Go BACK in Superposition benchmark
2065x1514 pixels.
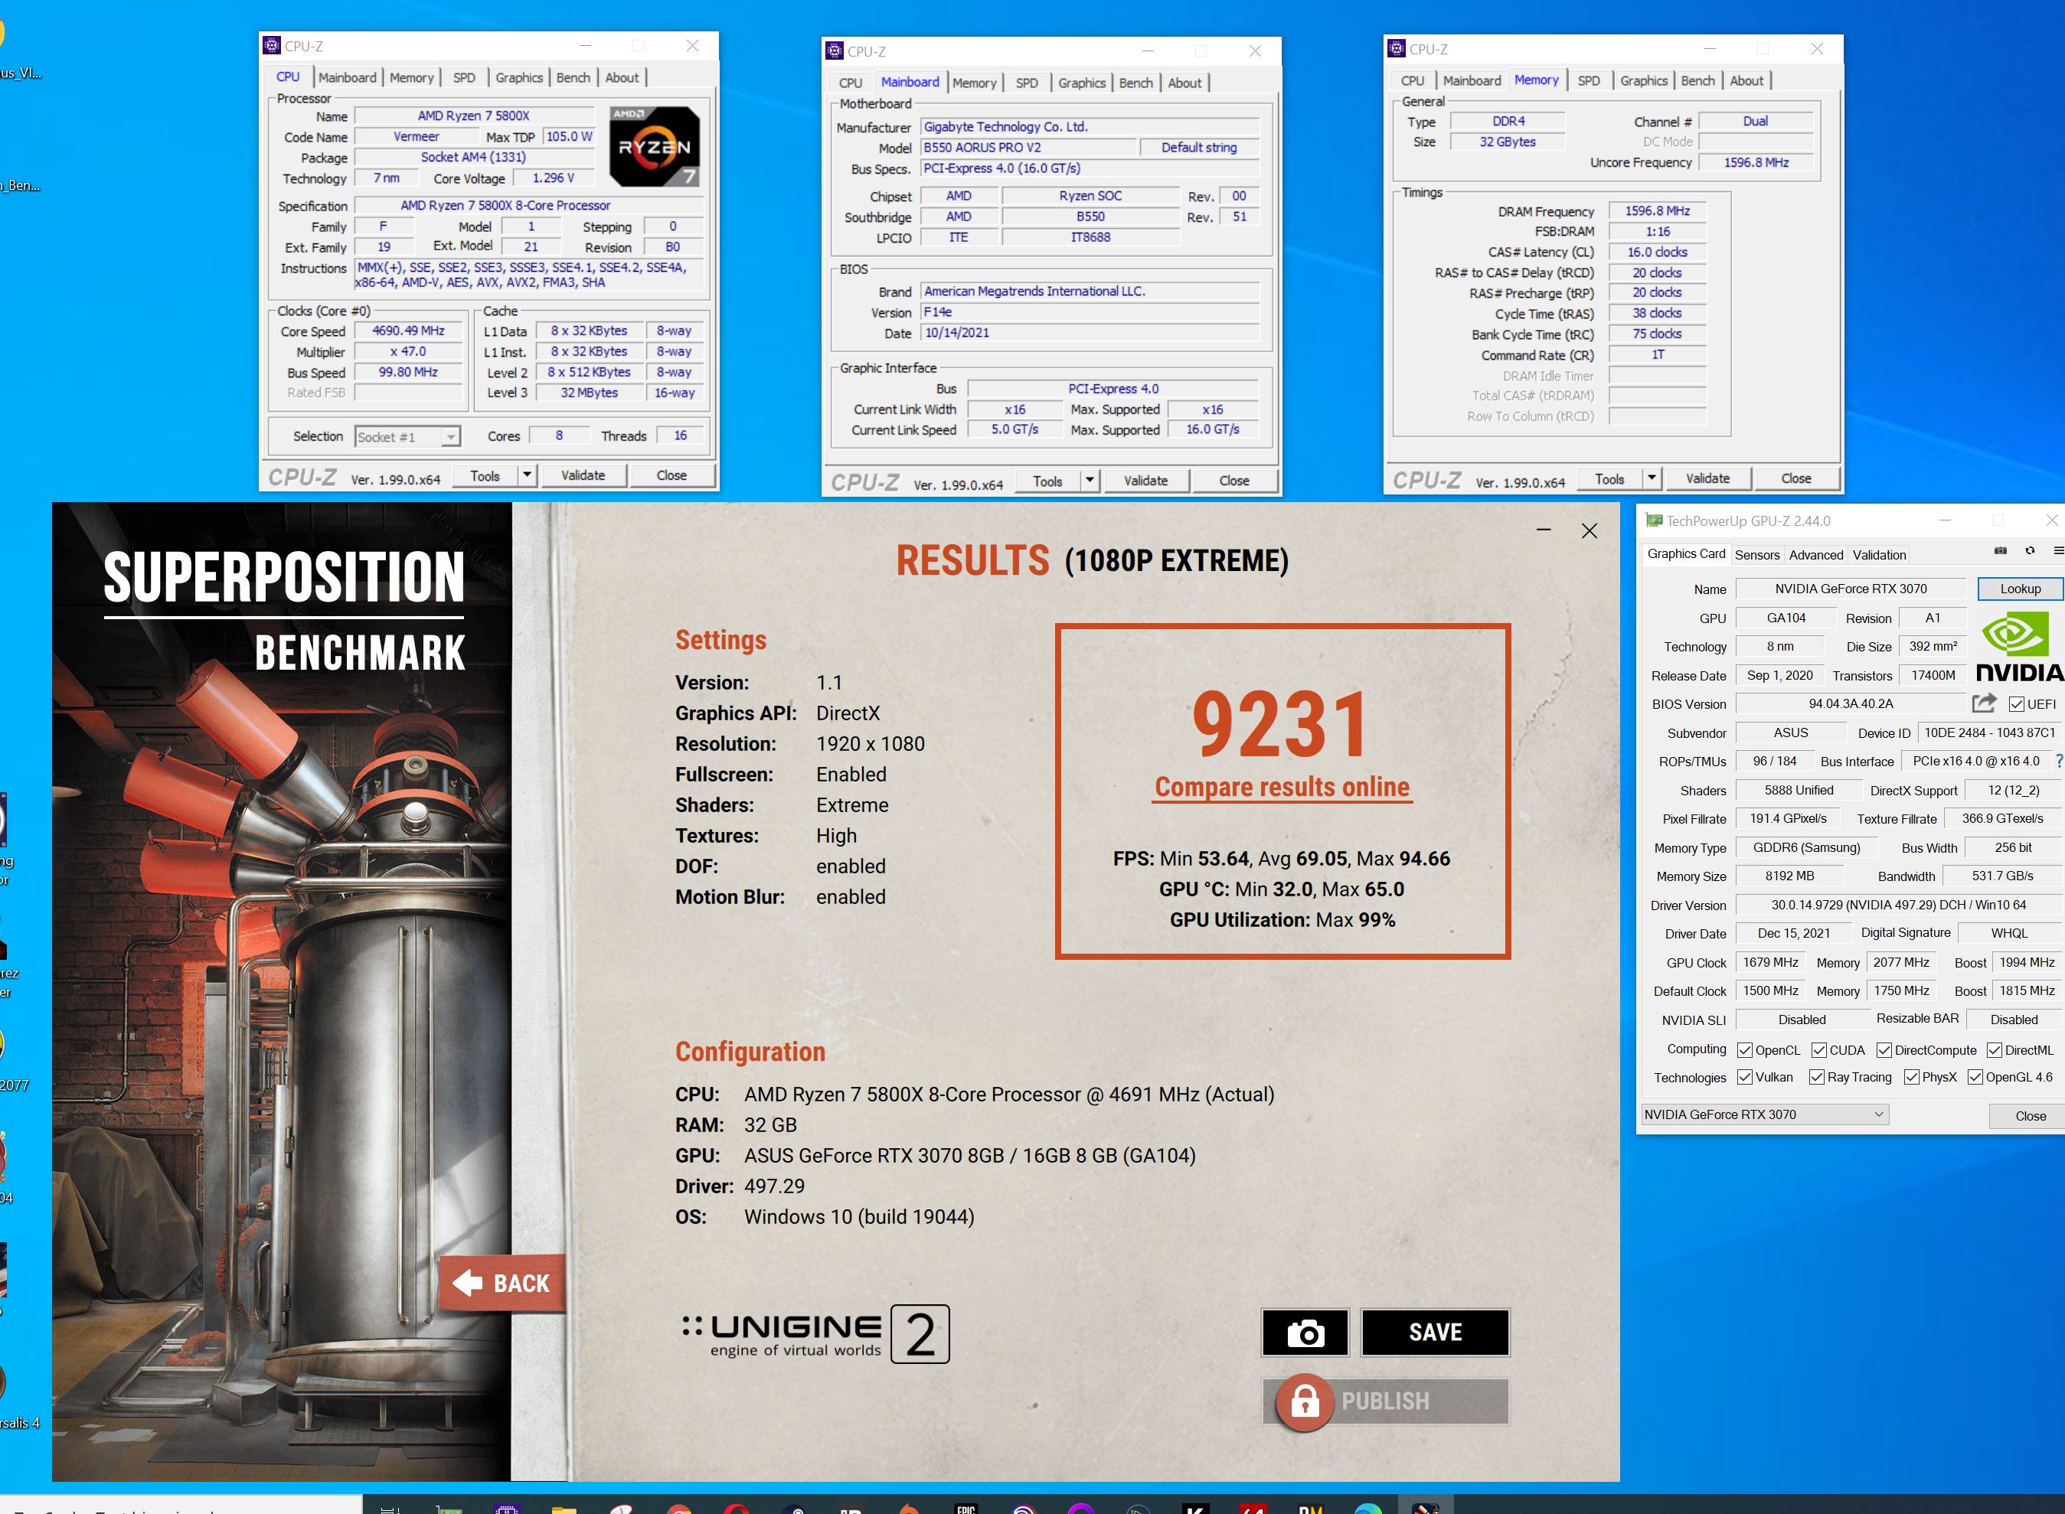pos(502,1283)
